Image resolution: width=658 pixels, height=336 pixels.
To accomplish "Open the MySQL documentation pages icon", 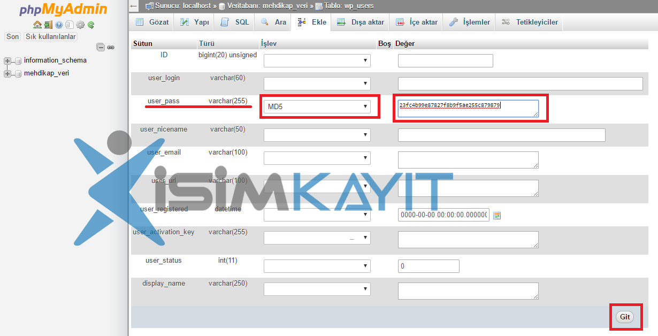I will pos(69,25).
